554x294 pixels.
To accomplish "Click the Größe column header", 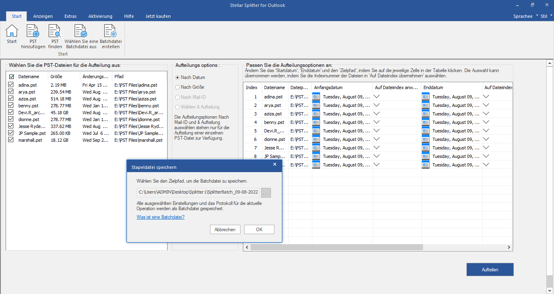I will pos(64,77).
